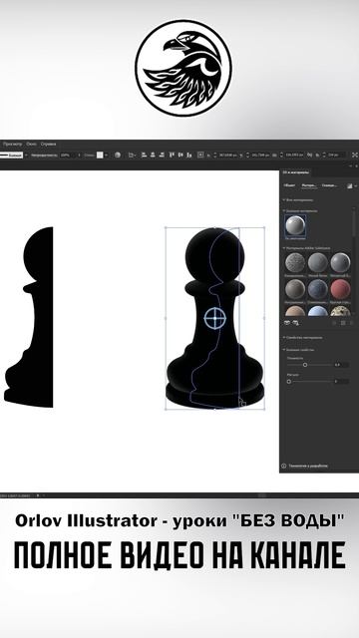Open the Базовый stroke style selector
The image size is (359, 638).
pyautogui.click(x=11, y=156)
